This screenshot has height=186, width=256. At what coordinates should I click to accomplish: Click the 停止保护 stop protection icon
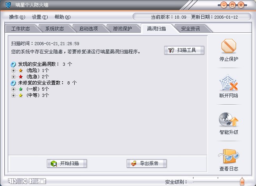pyautogui.click(x=229, y=46)
